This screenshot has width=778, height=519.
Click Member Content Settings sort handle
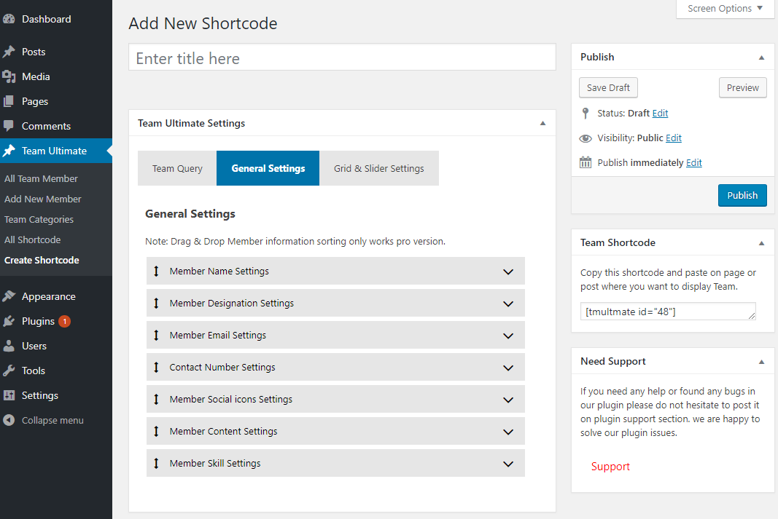coord(156,432)
